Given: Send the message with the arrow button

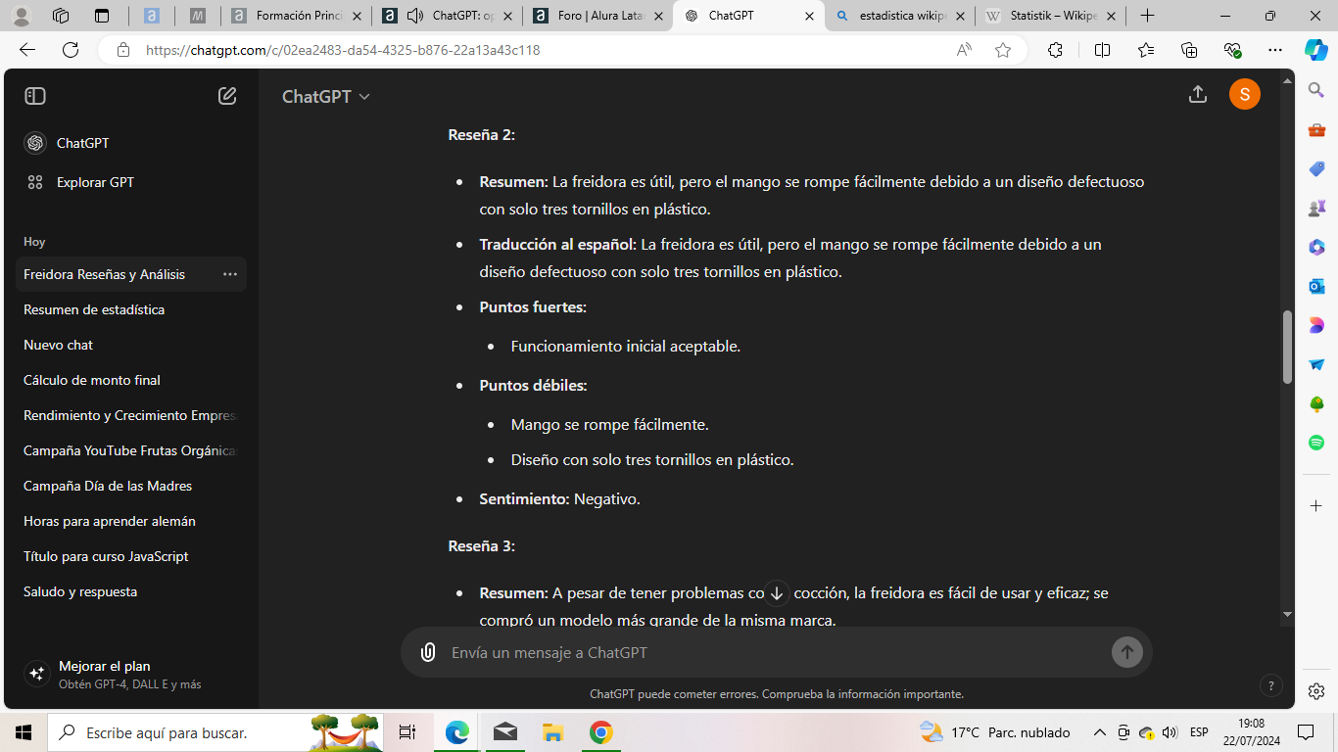Looking at the screenshot, I should 1127,652.
